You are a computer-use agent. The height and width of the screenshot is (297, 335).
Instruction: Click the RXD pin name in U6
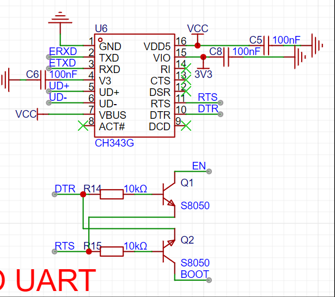[x=109, y=70]
